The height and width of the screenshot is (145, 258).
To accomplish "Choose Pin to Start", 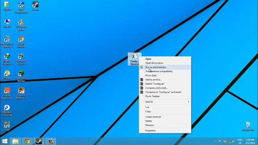I will (165, 75).
